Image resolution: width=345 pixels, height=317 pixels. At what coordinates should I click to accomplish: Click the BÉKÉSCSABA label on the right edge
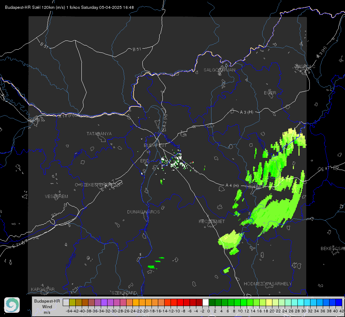[x=333, y=249]
